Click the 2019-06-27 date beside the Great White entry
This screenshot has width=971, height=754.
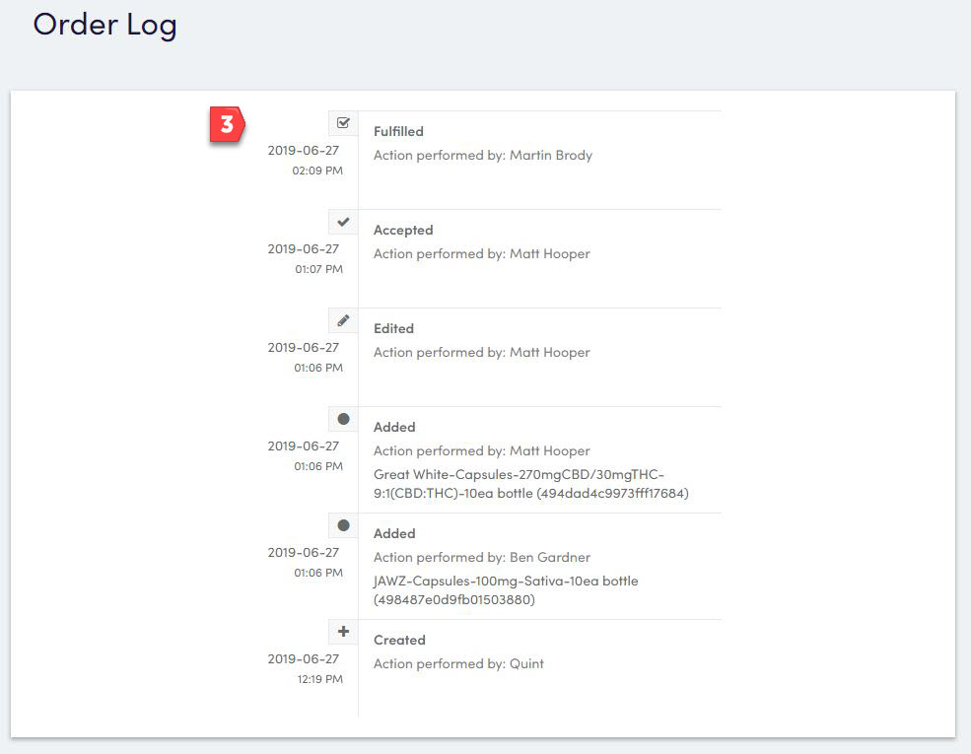coord(303,446)
